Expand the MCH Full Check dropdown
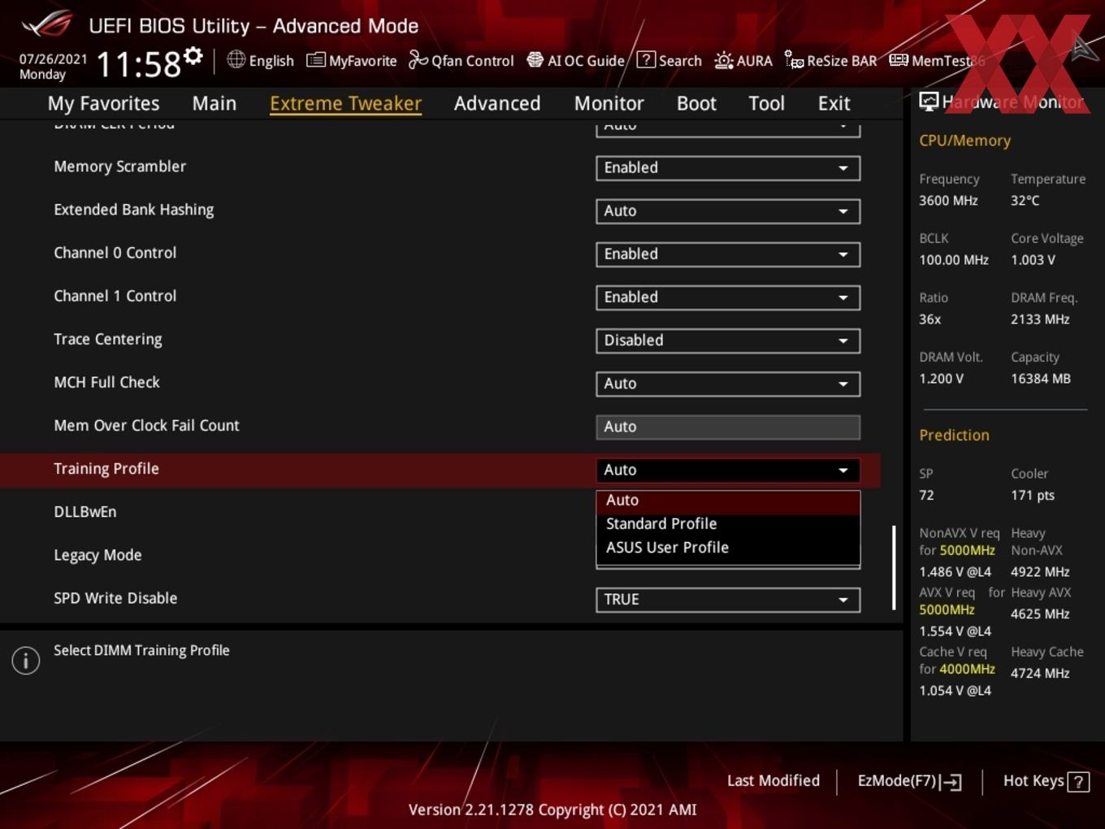The width and height of the screenshot is (1105, 829). coord(728,383)
